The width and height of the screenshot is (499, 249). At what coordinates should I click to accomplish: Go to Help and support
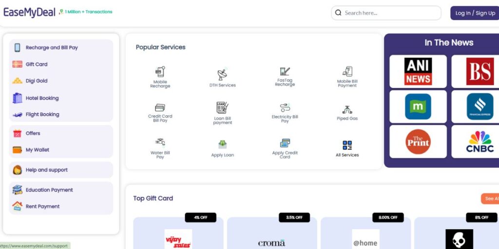(x=46, y=170)
